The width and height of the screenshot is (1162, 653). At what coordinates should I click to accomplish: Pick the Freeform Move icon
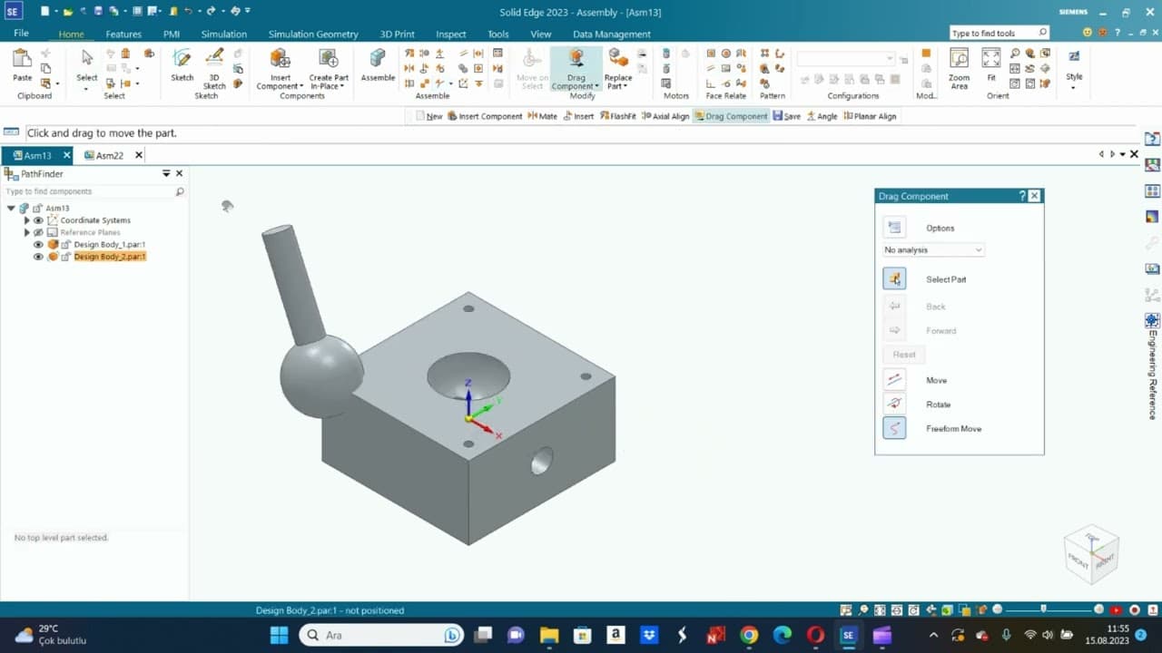click(894, 428)
